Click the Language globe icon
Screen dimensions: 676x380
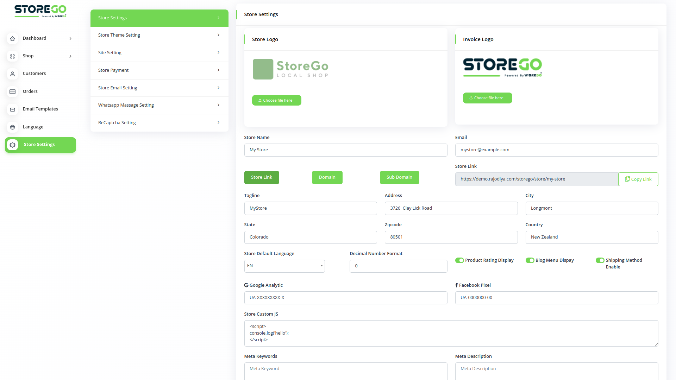pos(13,127)
